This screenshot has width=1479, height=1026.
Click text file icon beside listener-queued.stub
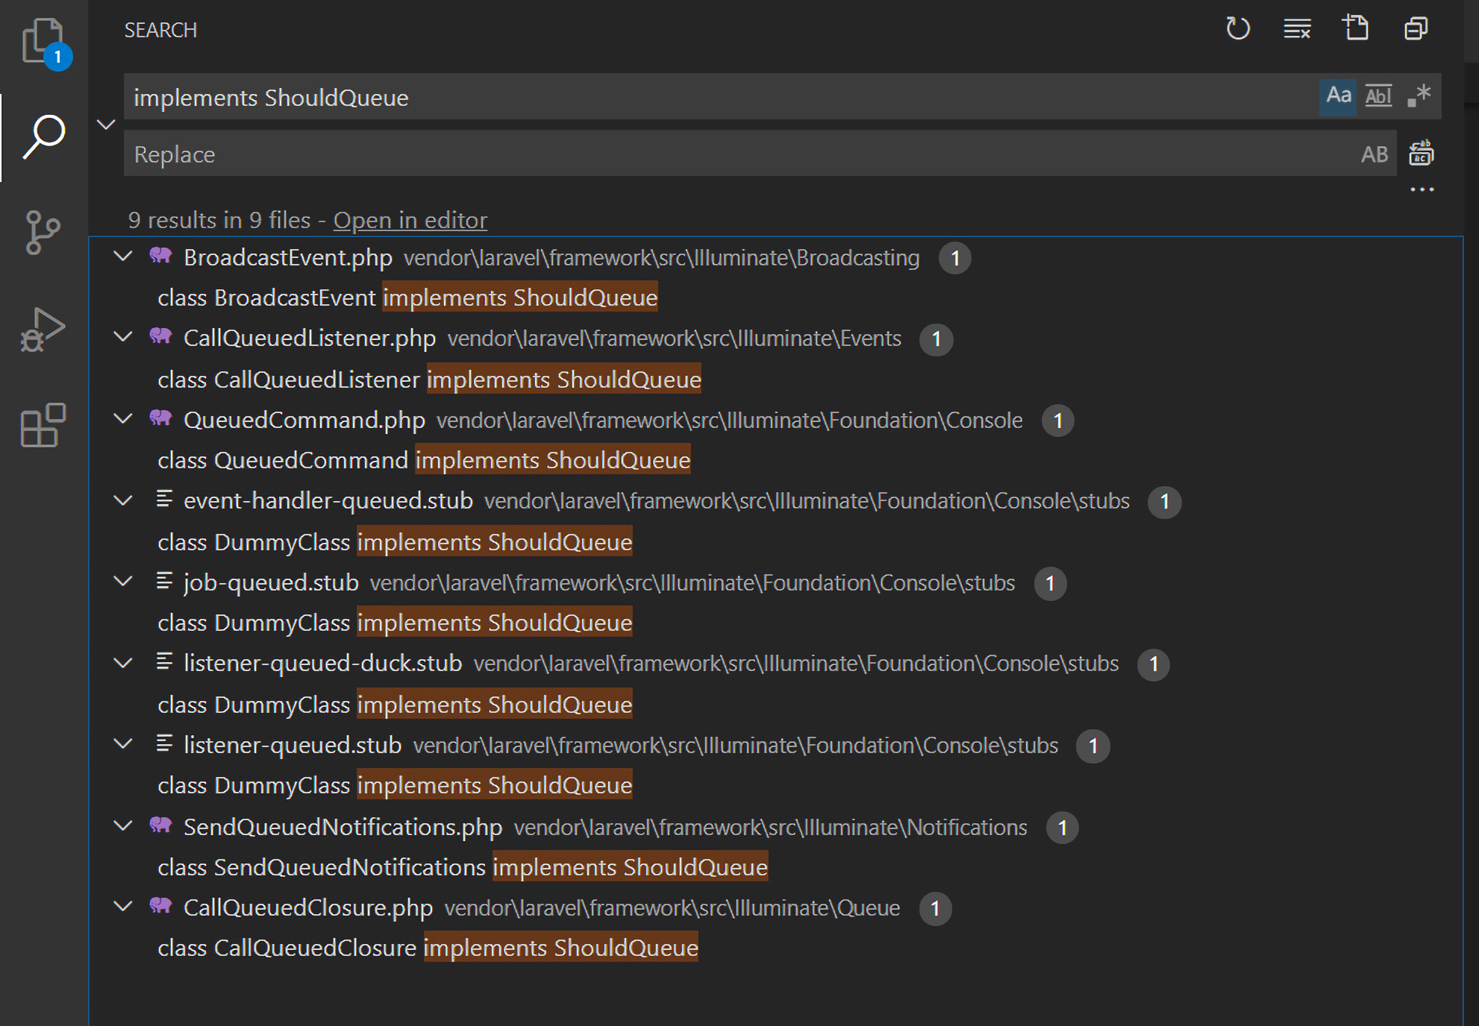(x=164, y=743)
